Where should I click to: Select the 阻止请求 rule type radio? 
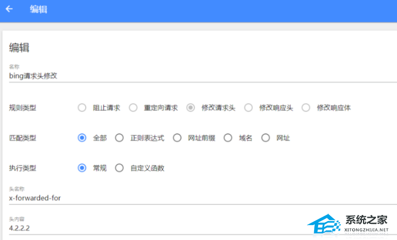pyautogui.click(x=82, y=108)
